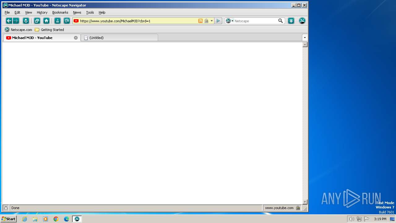Open the Action Center flag icon
The height and width of the screenshot is (223, 396).
tap(367, 219)
